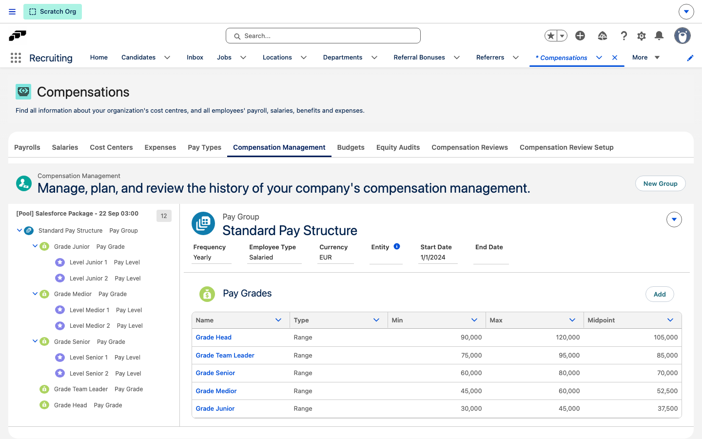This screenshot has height=439, width=702.
Task: Open the App Launcher dots grid
Action: click(x=16, y=58)
